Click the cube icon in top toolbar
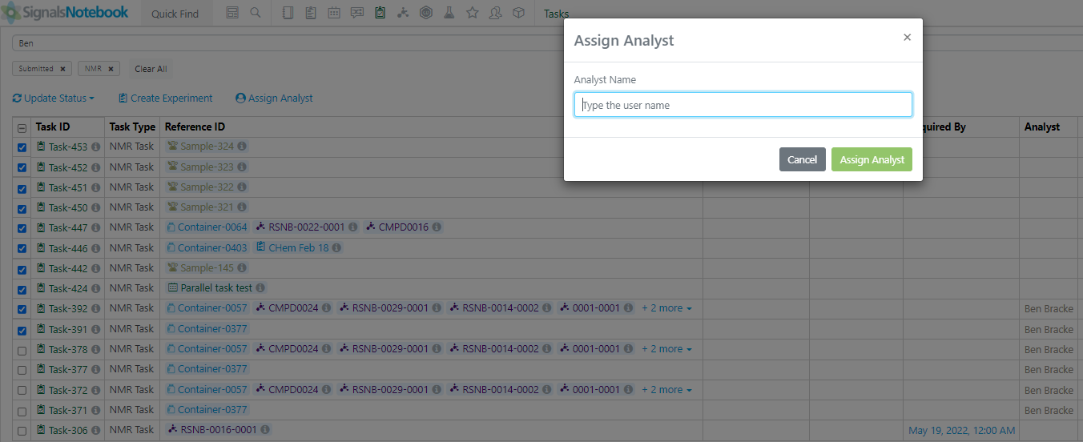Screen dimensions: 1083x442 519,14
